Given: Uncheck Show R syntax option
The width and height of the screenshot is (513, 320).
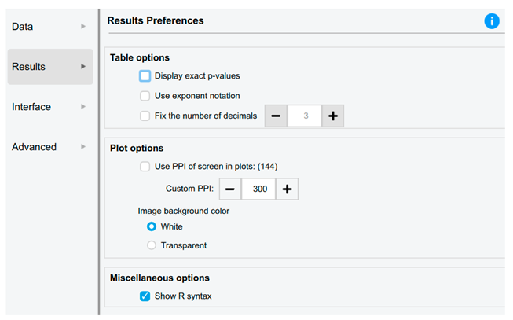Looking at the screenshot, I should (145, 296).
